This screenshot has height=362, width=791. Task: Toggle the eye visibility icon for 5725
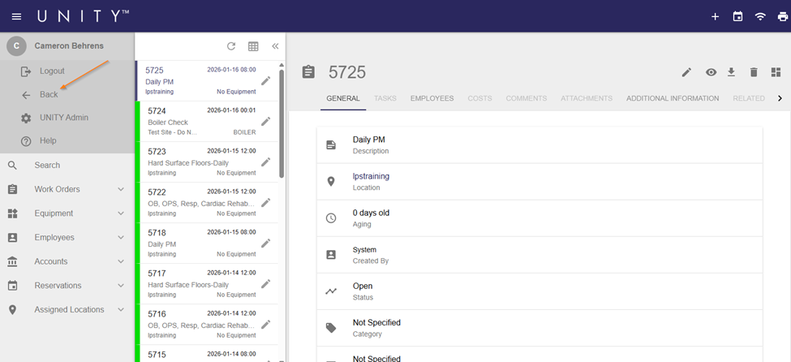(711, 72)
